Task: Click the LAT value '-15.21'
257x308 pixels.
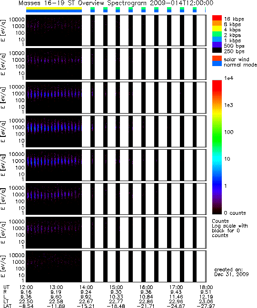Action: click(86, 306)
